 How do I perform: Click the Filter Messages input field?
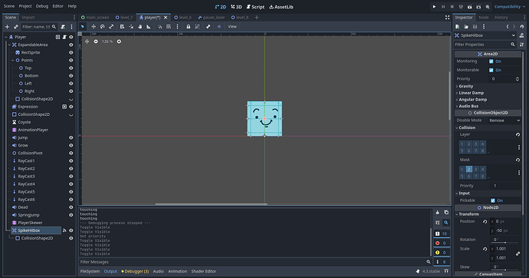252,262
